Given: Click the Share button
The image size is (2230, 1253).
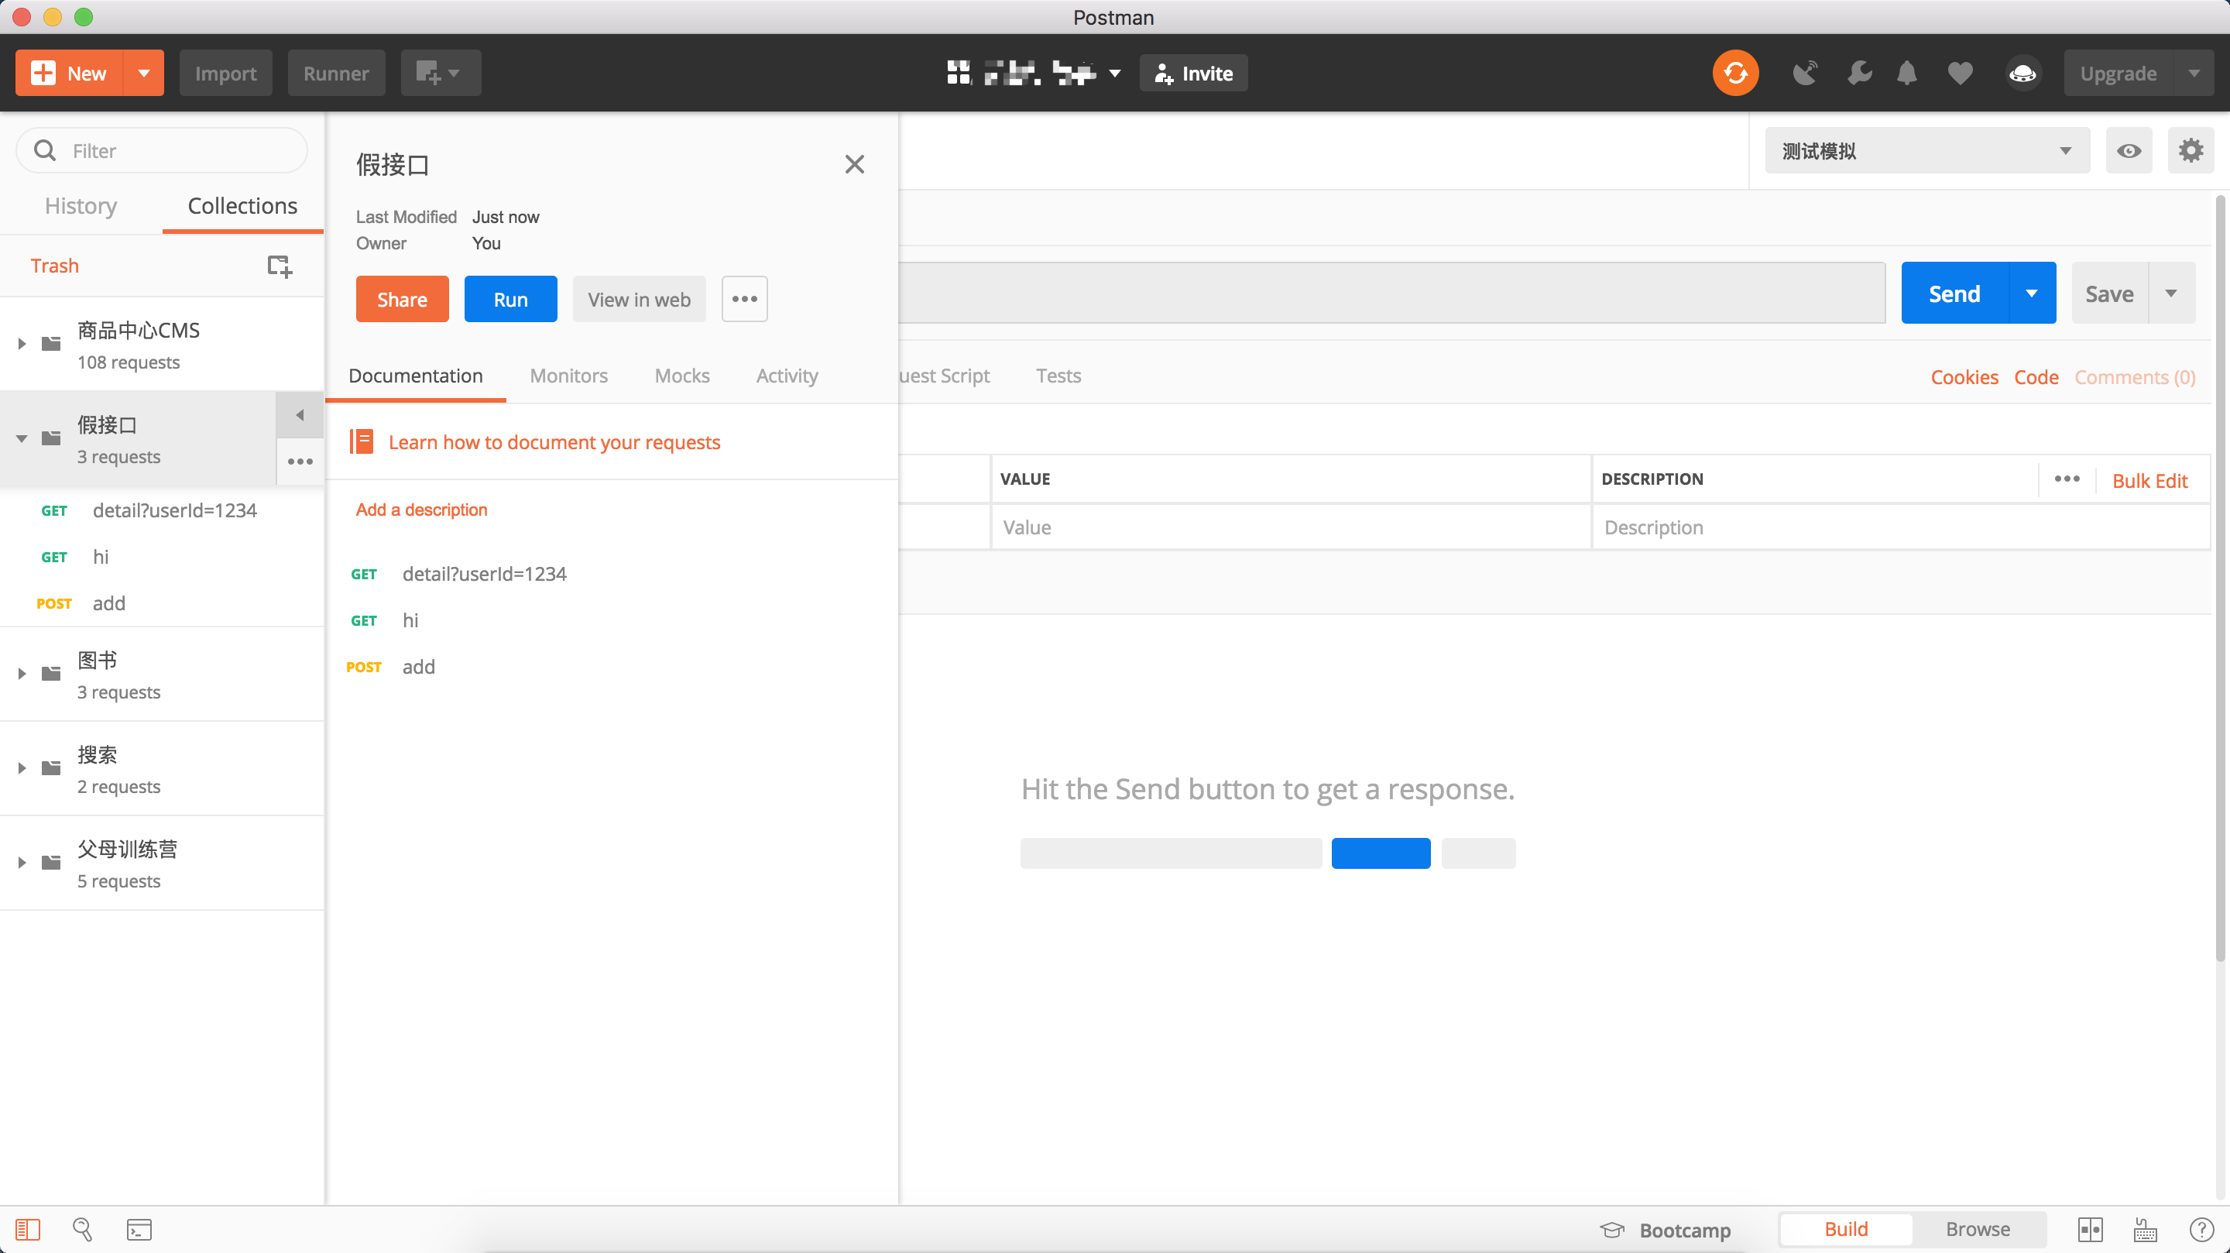Looking at the screenshot, I should click(402, 300).
